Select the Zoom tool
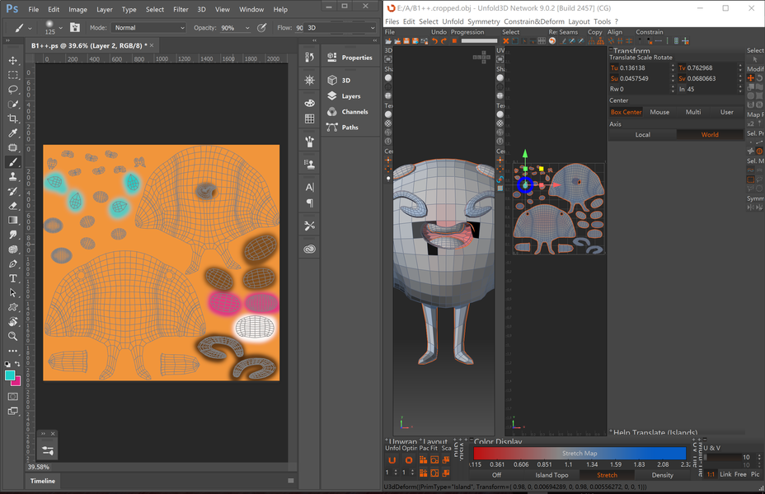The height and width of the screenshot is (494, 765). tap(13, 336)
